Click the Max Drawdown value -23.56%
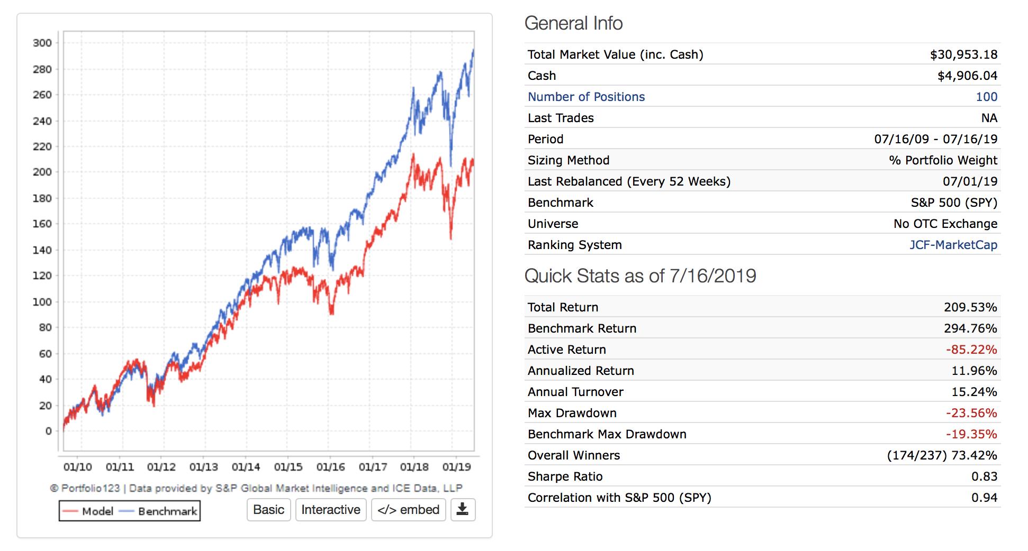The width and height of the screenshot is (1028, 551). (x=971, y=413)
